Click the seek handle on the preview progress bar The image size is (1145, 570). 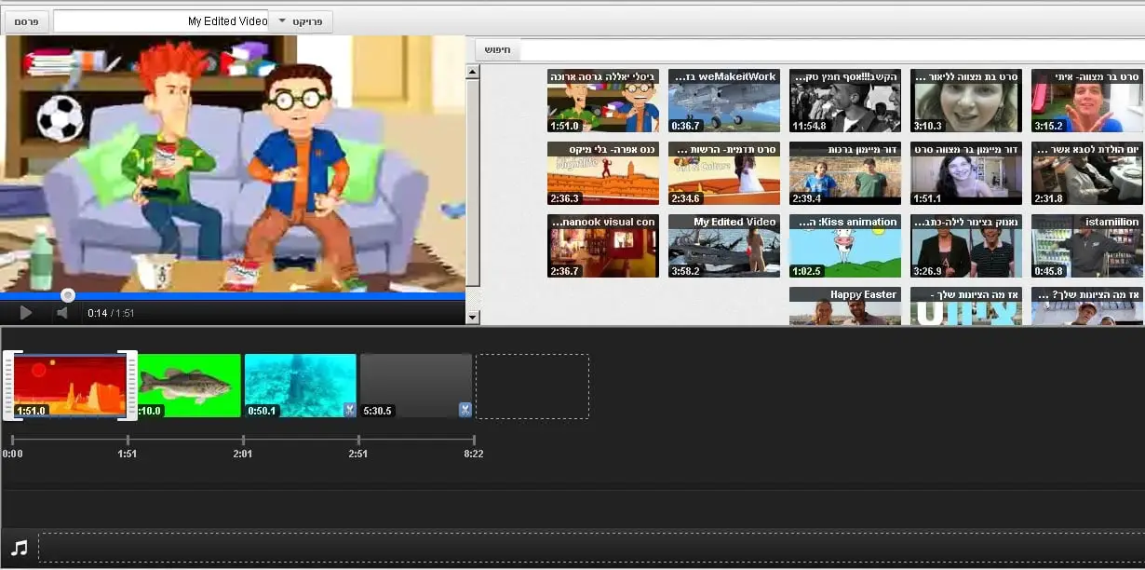(x=67, y=295)
